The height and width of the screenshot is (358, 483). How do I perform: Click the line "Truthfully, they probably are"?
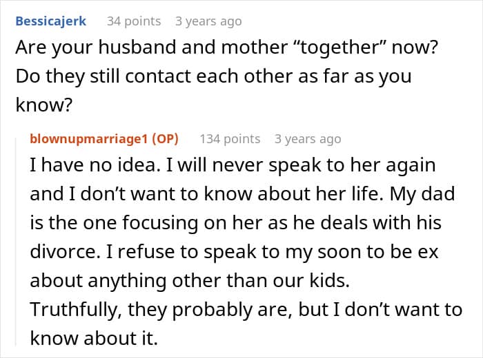246,309
